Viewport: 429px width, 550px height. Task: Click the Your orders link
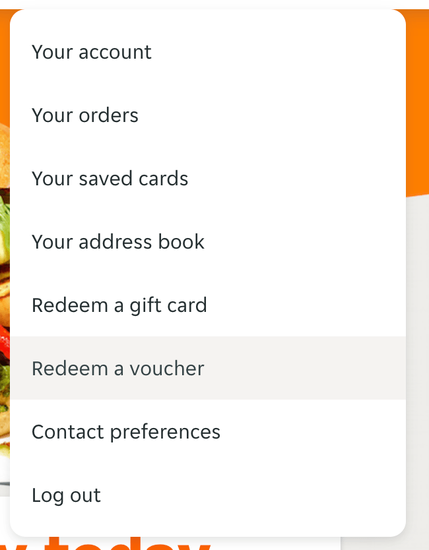point(84,115)
